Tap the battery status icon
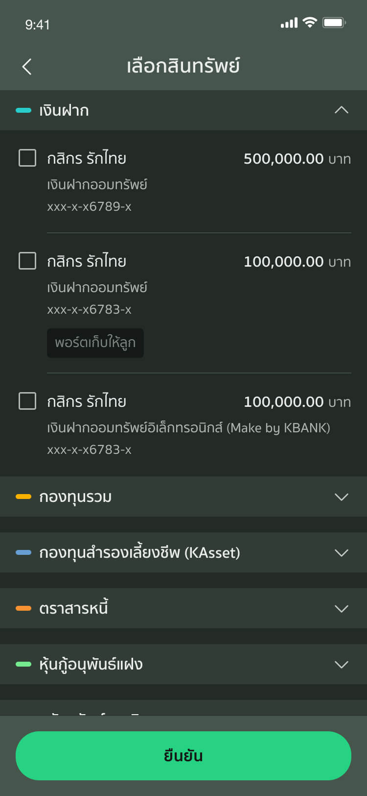Viewport: 367px width, 796px height. 334,23
